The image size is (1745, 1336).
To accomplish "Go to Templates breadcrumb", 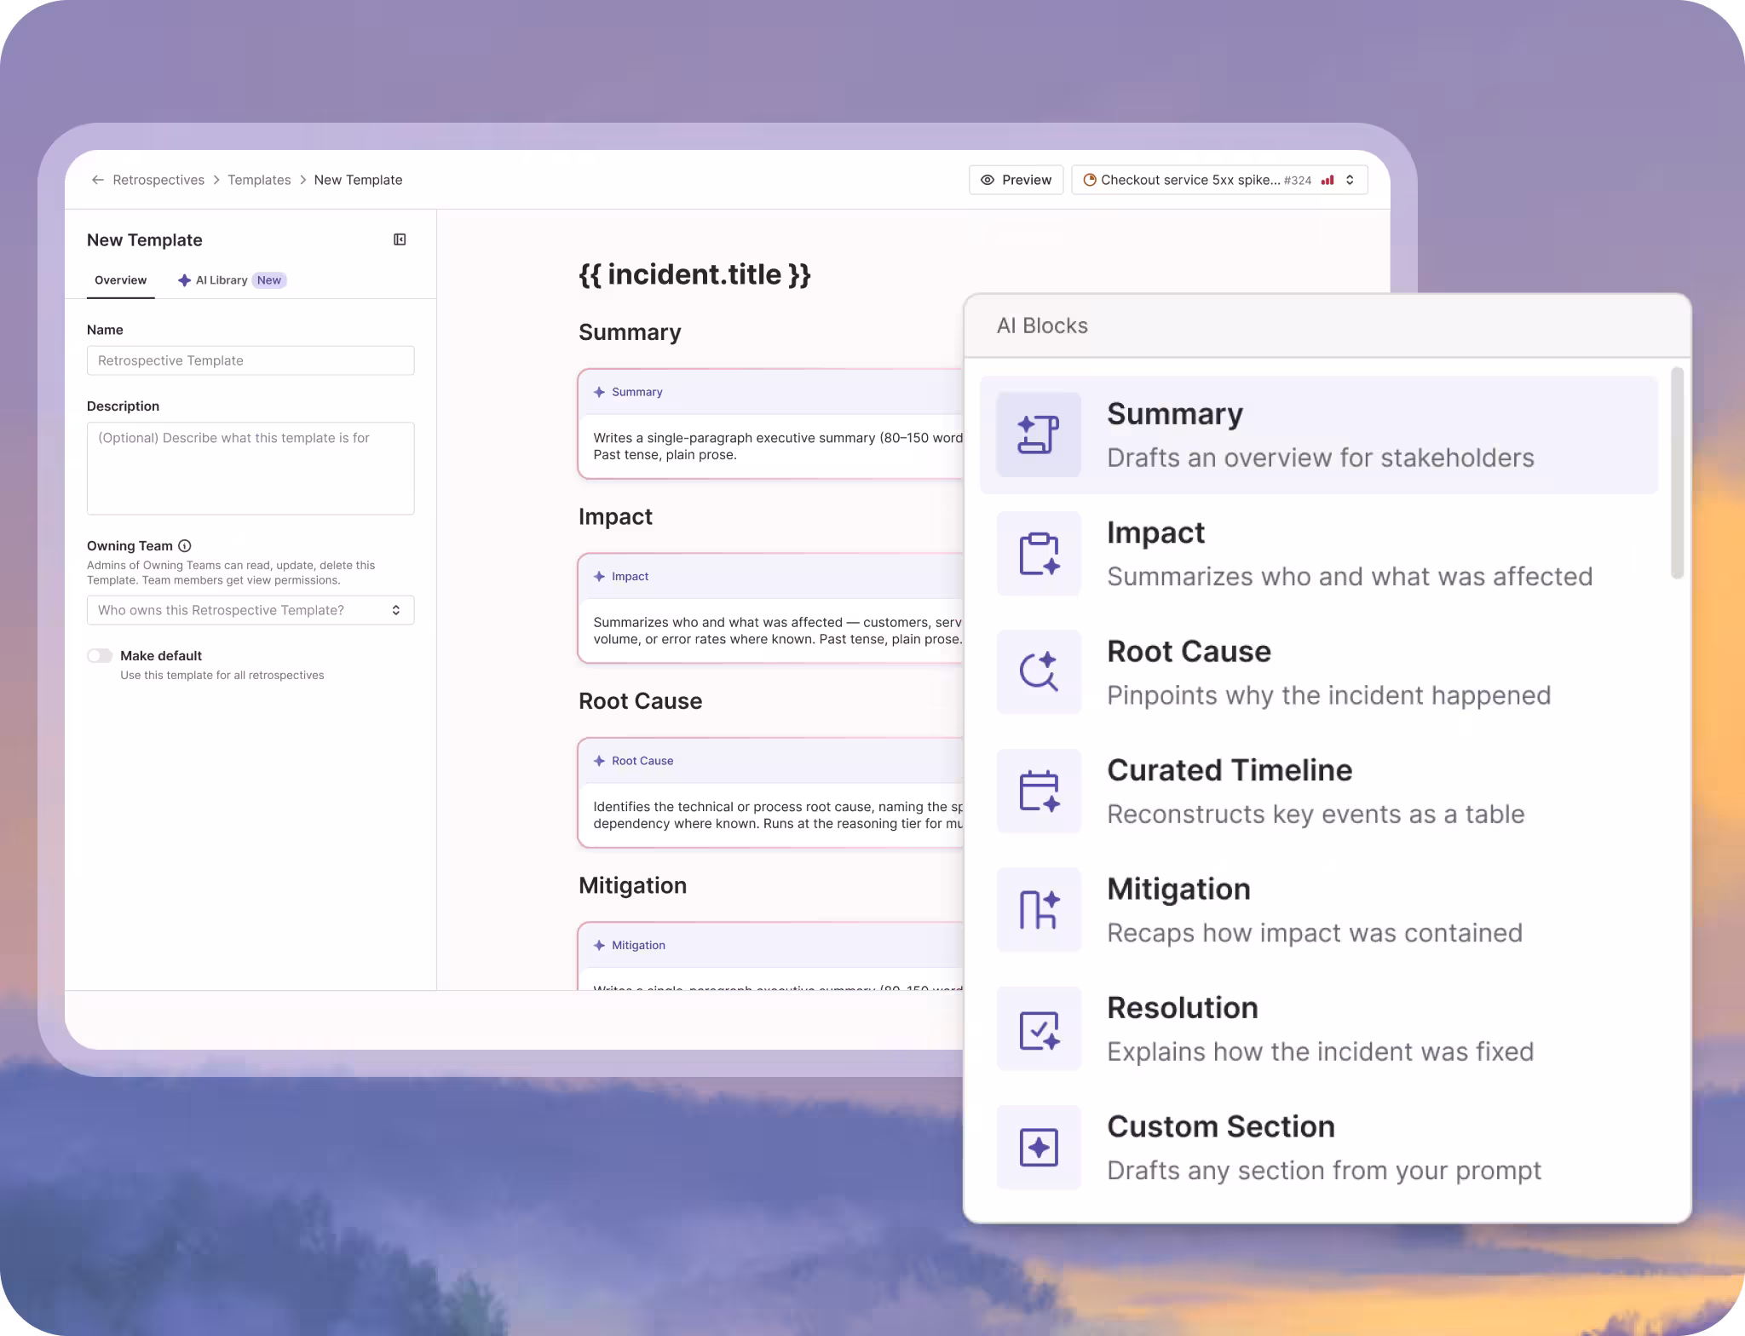I will (259, 180).
